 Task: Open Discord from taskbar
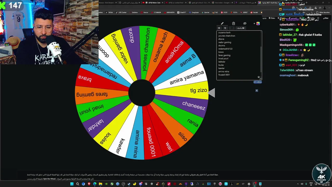click(x=140, y=184)
